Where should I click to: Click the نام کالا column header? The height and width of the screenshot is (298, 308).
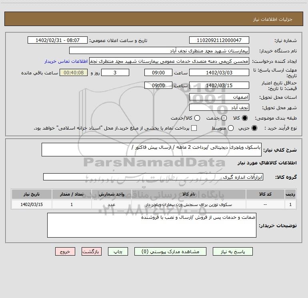[188, 194]
